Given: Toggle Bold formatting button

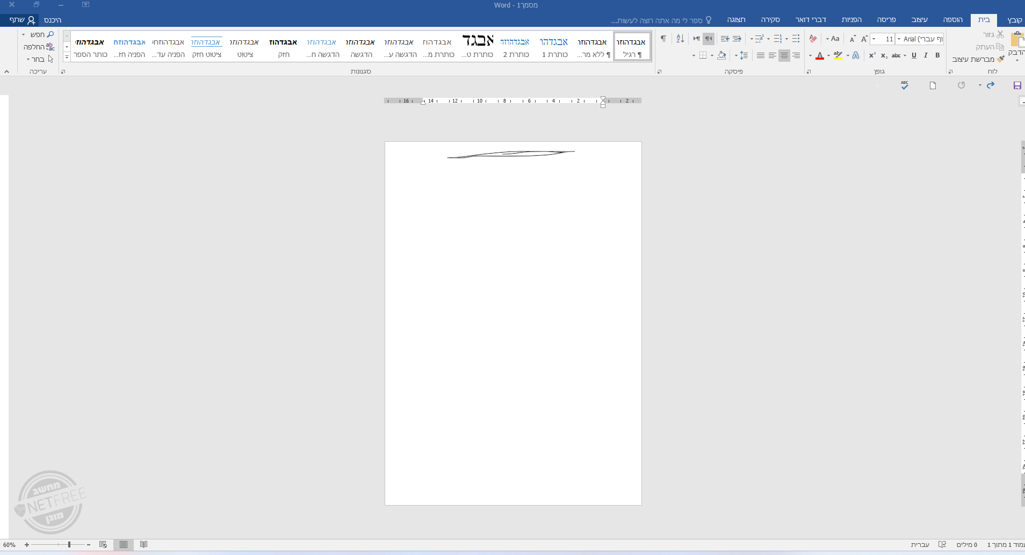Looking at the screenshot, I should pyautogui.click(x=937, y=55).
